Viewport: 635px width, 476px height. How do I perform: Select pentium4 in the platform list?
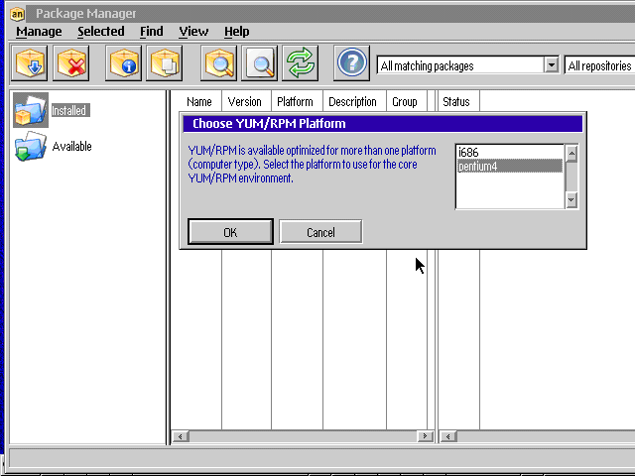click(510, 167)
